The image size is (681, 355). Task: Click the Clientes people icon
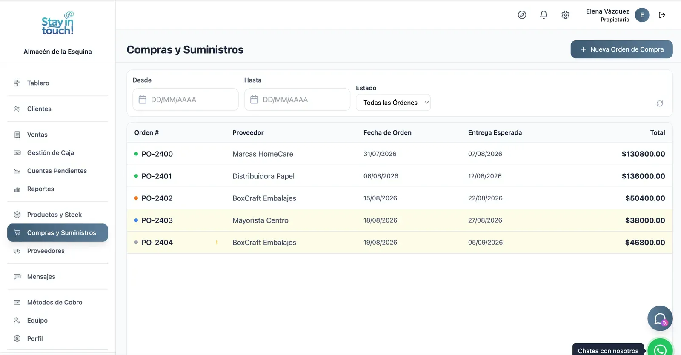[17, 109]
